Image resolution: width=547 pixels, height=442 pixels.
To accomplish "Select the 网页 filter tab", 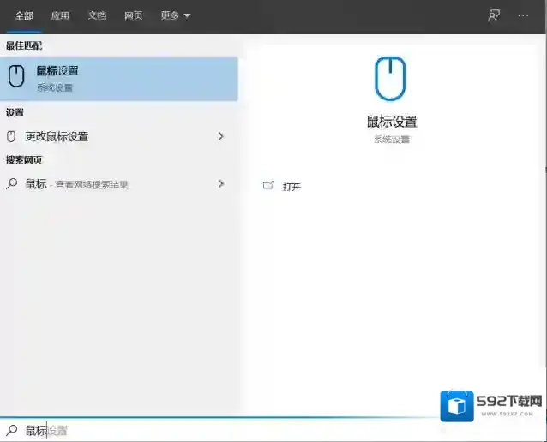I will point(134,15).
